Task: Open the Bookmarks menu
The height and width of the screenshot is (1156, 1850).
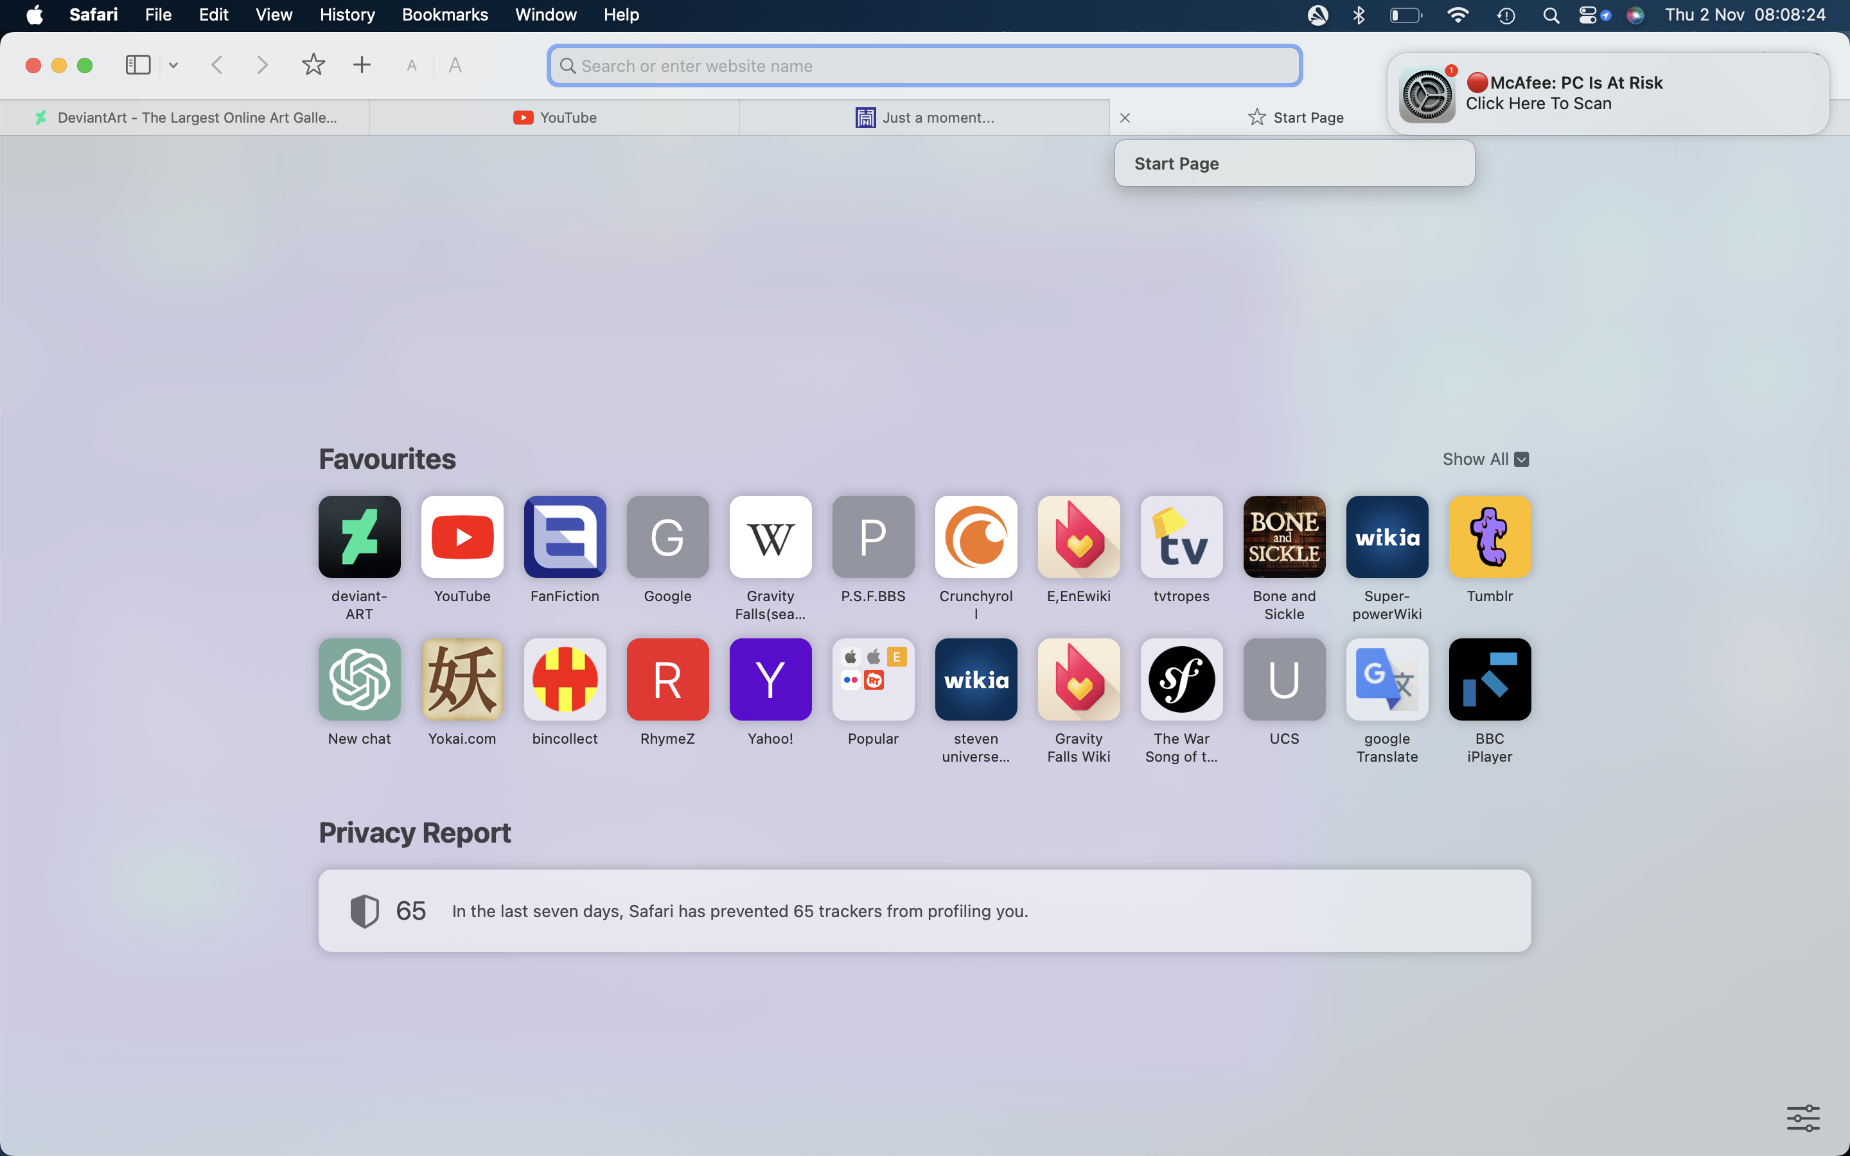Action: pyautogui.click(x=444, y=15)
